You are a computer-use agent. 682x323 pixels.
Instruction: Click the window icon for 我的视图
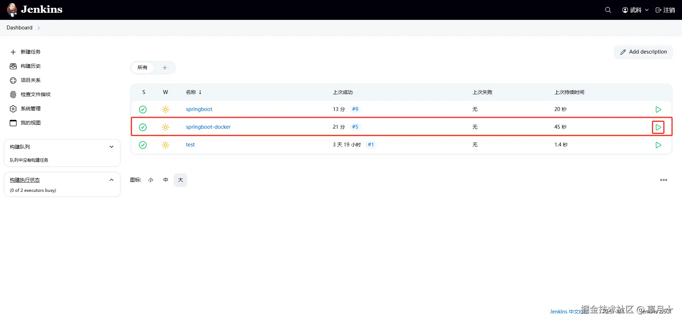tap(13, 123)
